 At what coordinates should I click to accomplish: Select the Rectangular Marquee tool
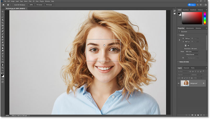3,14
